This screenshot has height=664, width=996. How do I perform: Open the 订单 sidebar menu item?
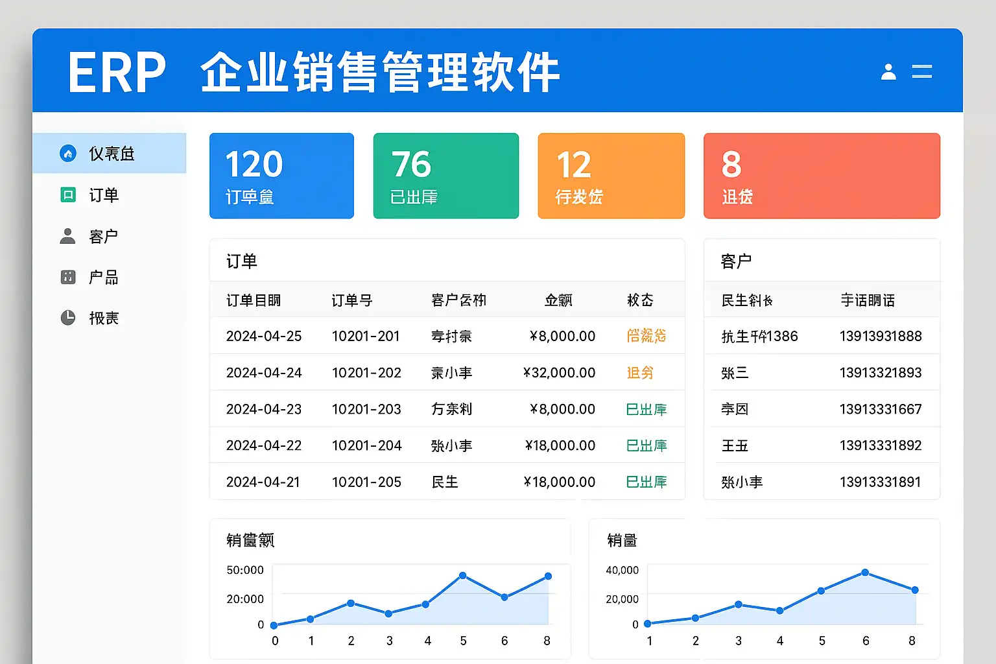click(104, 195)
